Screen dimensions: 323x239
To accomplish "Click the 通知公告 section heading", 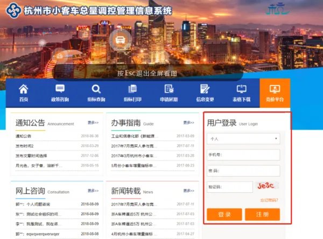I will pyautogui.click(x=30, y=123).
